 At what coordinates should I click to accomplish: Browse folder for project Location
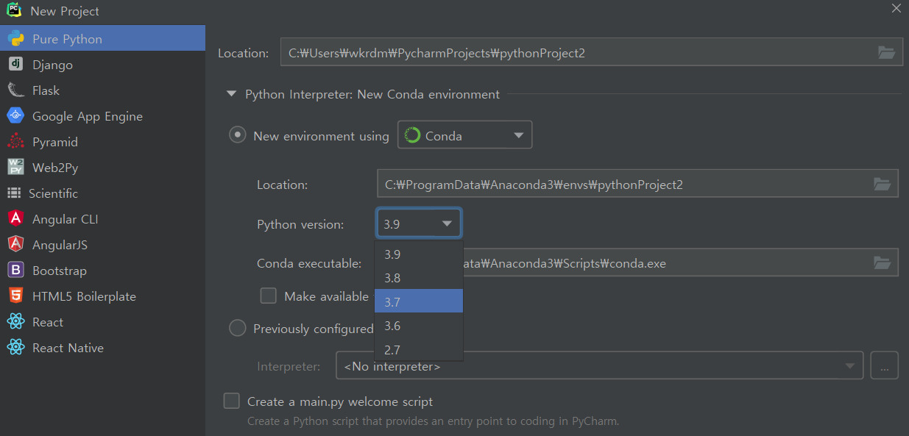pyautogui.click(x=887, y=52)
